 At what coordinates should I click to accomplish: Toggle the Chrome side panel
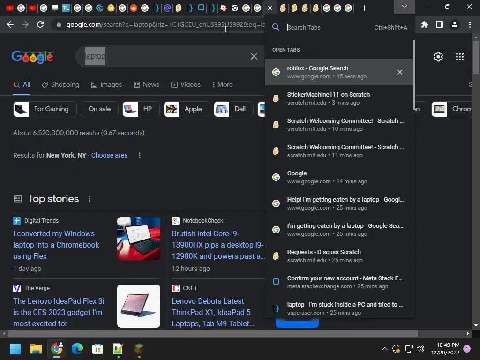[440, 24]
